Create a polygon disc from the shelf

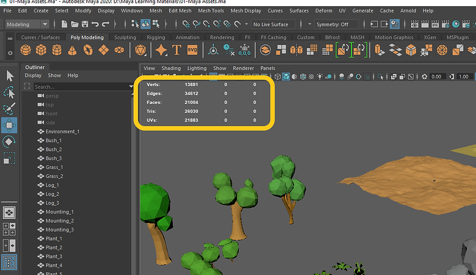click(x=119, y=50)
